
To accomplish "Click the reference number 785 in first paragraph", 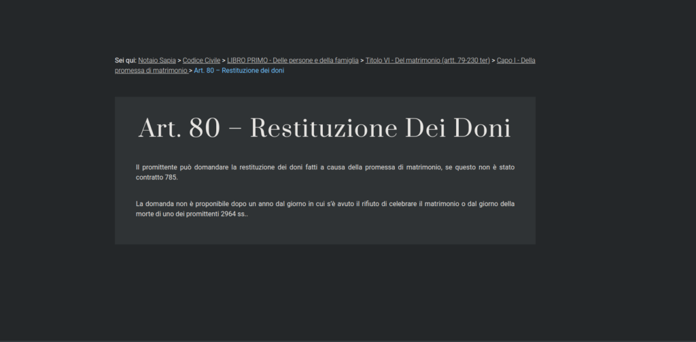I will click(171, 177).
